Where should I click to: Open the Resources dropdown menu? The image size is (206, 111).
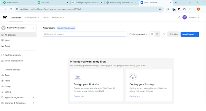pos(58,17)
